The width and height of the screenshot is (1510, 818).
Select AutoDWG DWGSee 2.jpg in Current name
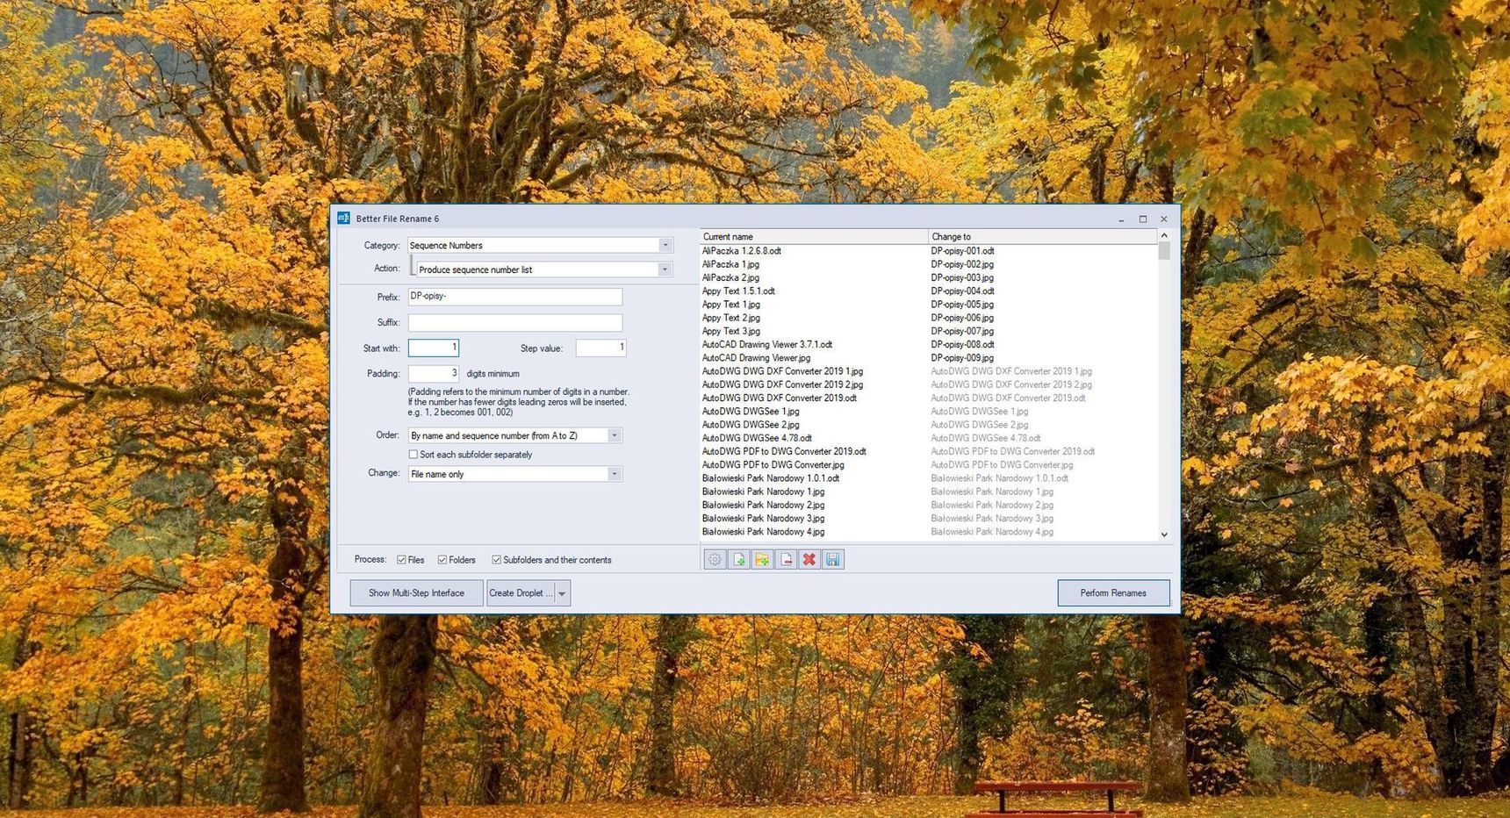click(751, 425)
